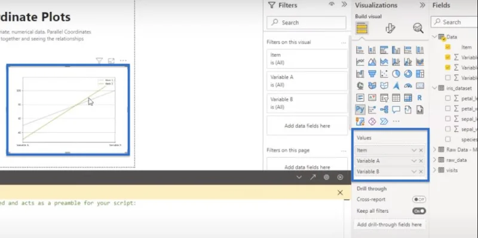This screenshot has width=478, height=238.
Task: Pick the ribbon chart visual
Action: point(420,62)
